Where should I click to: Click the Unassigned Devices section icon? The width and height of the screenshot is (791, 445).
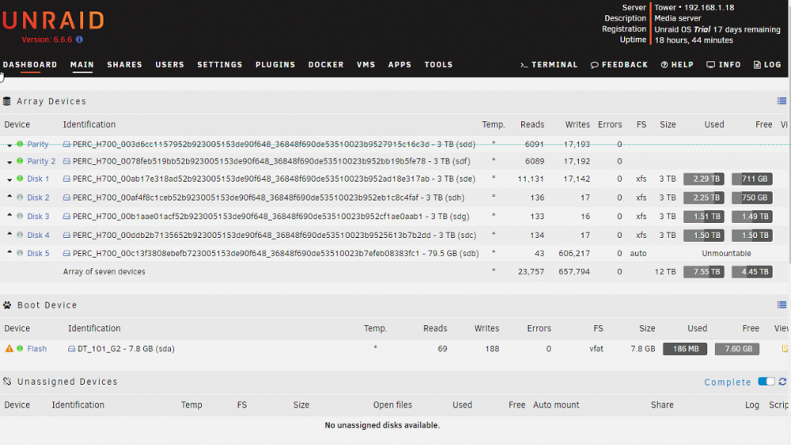(x=7, y=382)
